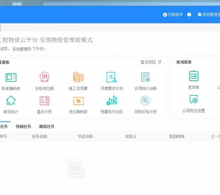Open the 库存统计 house icon
220x195 pixels.
click(x=11, y=101)
